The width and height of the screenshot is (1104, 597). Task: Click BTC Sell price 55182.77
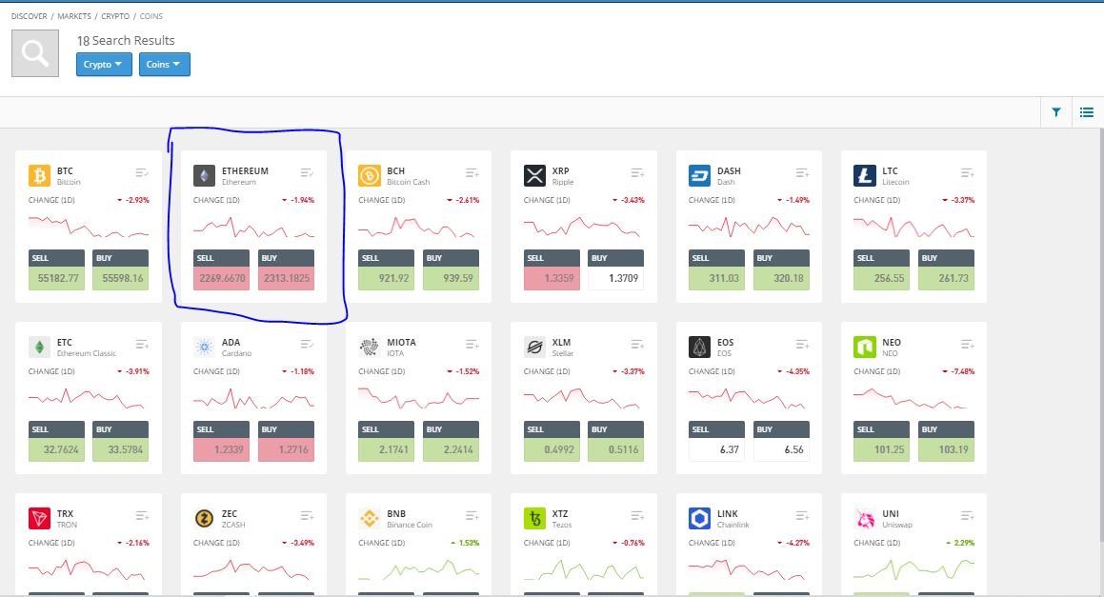pyautogui.click(x=57, y=278)
